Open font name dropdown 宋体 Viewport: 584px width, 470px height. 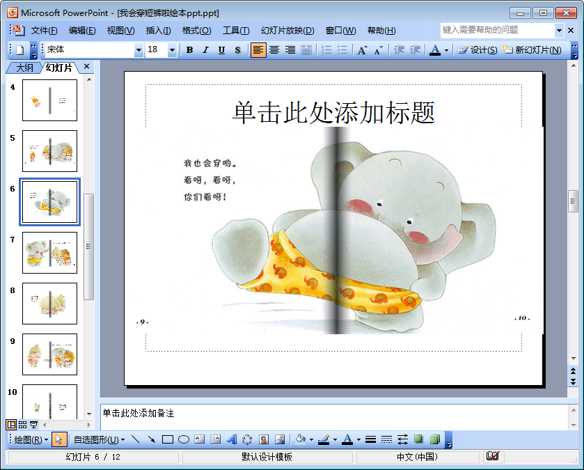coord(139,50)
